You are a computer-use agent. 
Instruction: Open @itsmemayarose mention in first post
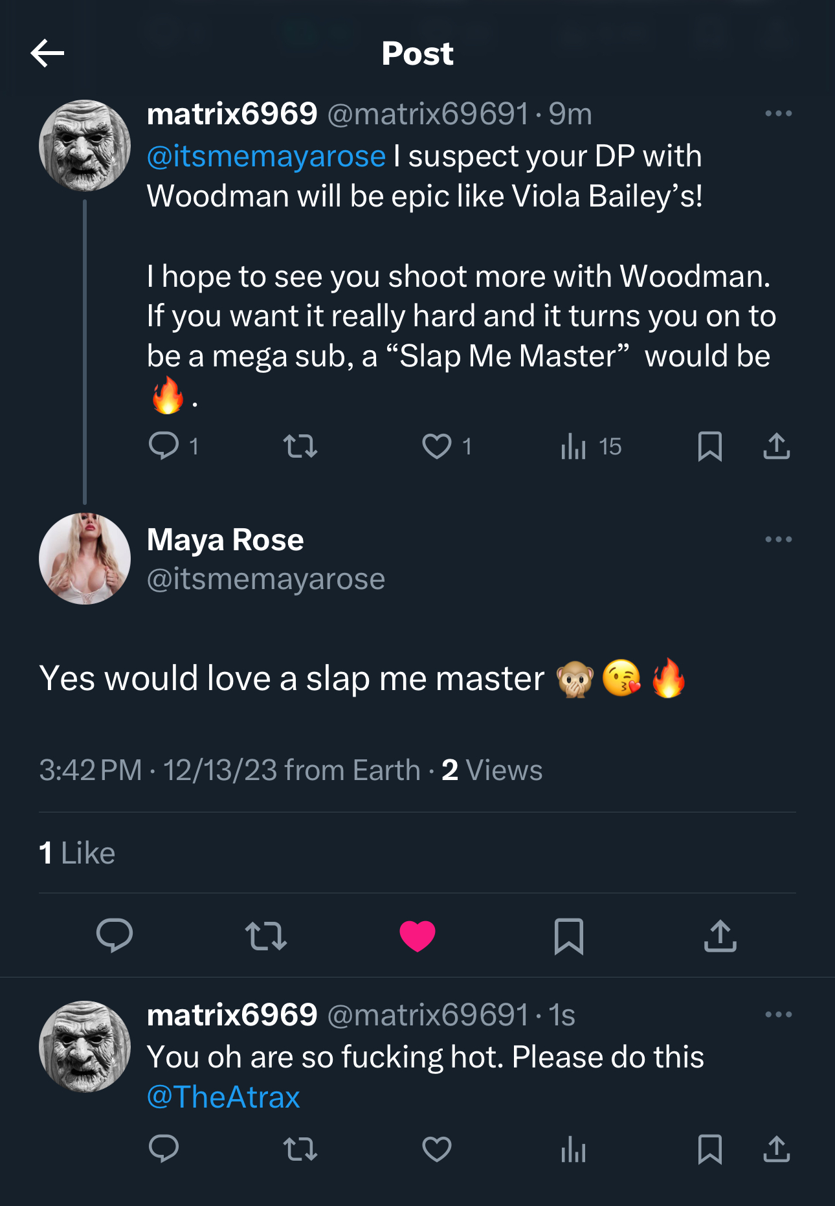tap(266, 157)
